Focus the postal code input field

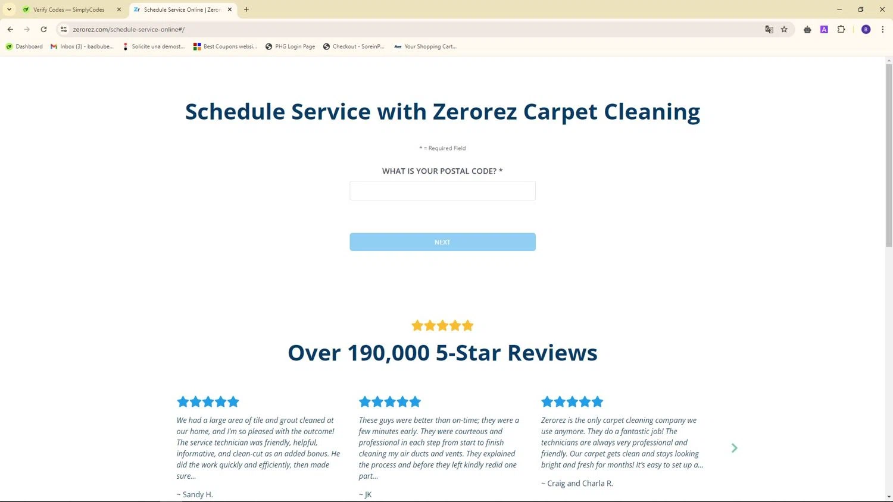(442, 191)
